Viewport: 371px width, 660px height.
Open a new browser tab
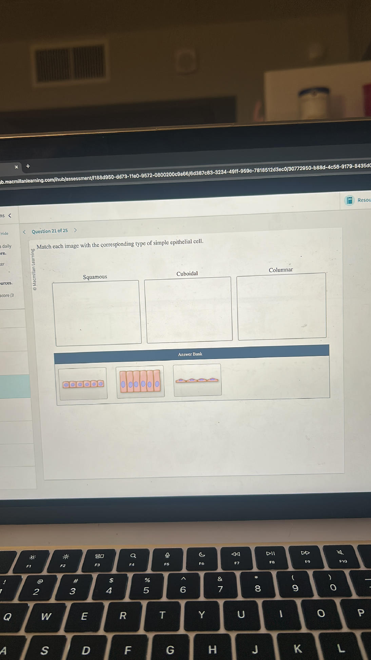[28, 166]
